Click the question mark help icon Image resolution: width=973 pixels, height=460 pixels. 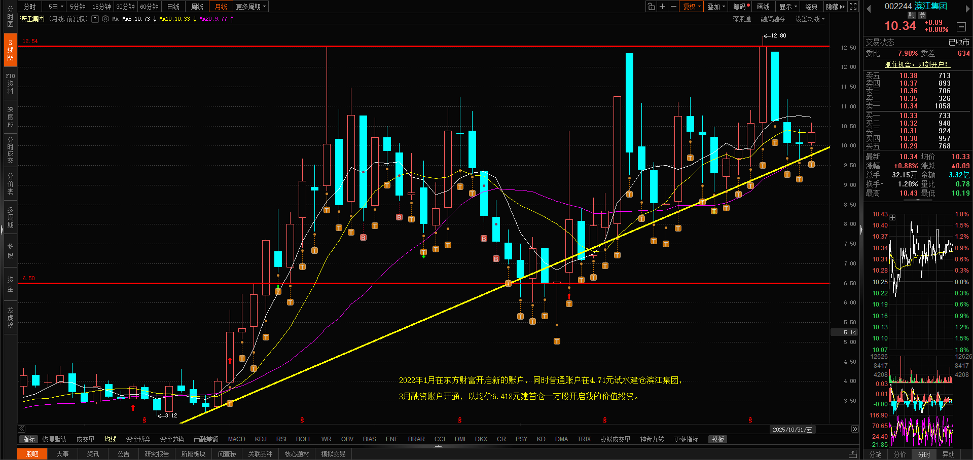pyautogui.click(x=95, y=19)
